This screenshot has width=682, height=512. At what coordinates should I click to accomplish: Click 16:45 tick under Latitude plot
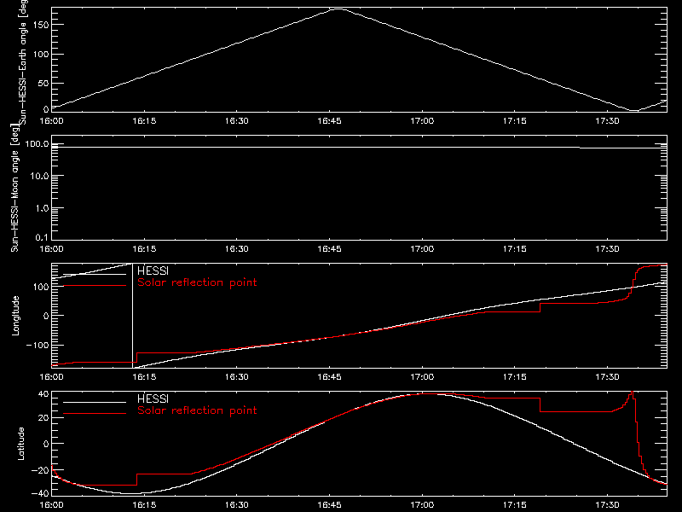point(329,505)
